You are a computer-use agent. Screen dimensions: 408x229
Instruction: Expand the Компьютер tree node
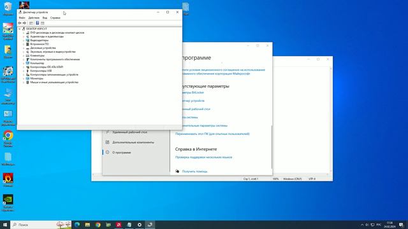coord(24,64)
